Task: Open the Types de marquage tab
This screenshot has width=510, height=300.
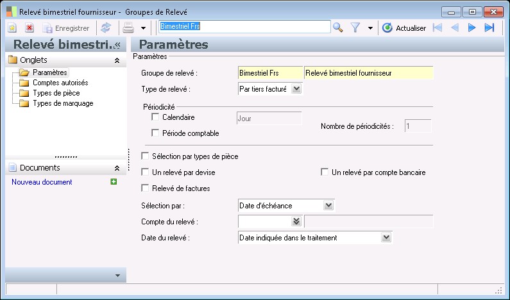Action: click(63, 103)
